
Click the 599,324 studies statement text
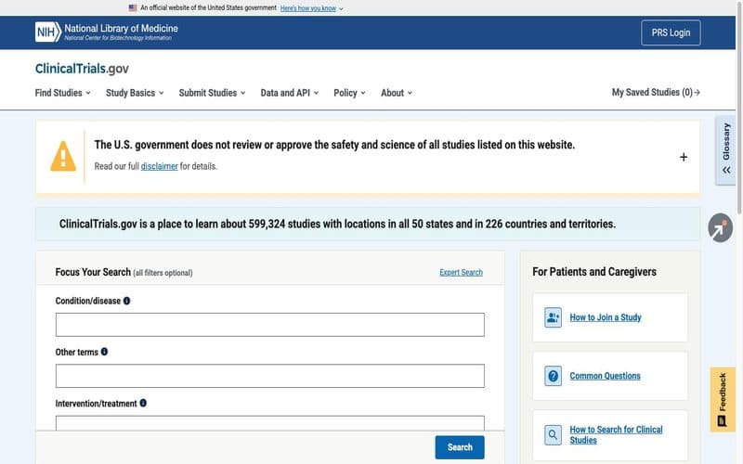(x=337, y=224)
